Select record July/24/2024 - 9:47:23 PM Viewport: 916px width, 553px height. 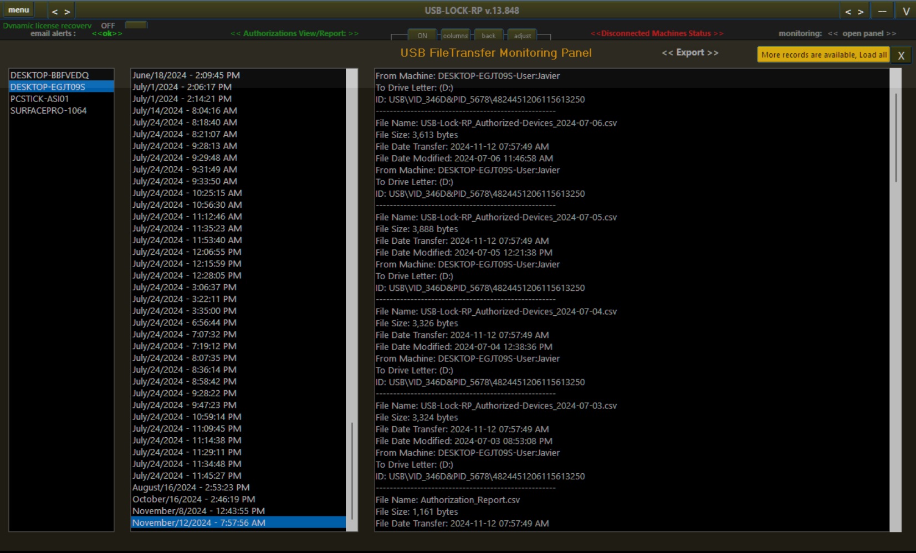(238, 405)
